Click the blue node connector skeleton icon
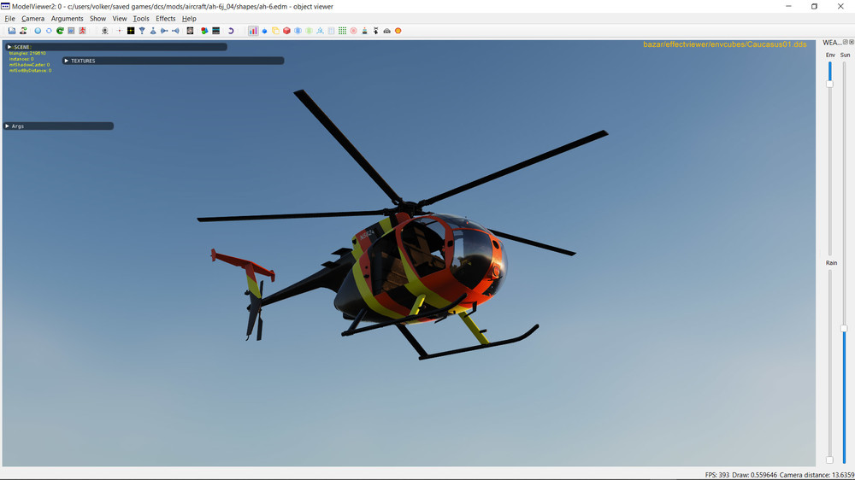This screenshot has height=480, width=855. point(320,31)
